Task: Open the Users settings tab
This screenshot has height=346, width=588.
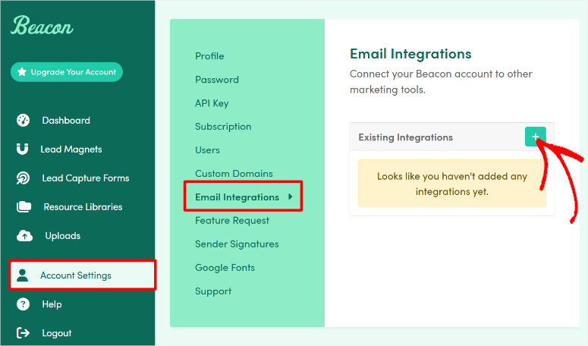Action: [x=207, y=150]
